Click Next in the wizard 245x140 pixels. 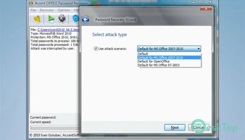[x=175, y=127]
